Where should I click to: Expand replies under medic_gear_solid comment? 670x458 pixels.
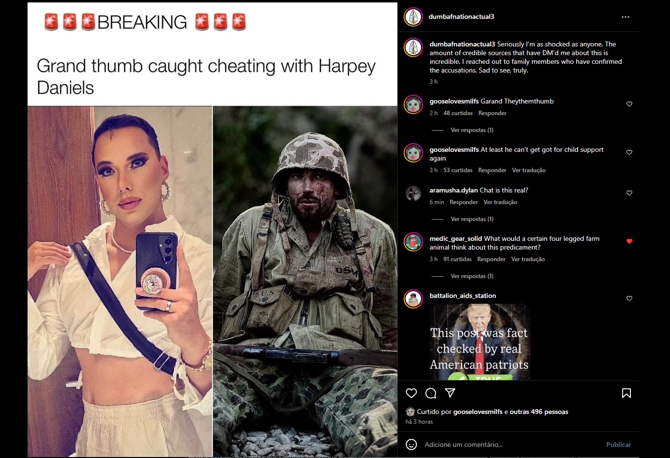click(x=472, y=276)
